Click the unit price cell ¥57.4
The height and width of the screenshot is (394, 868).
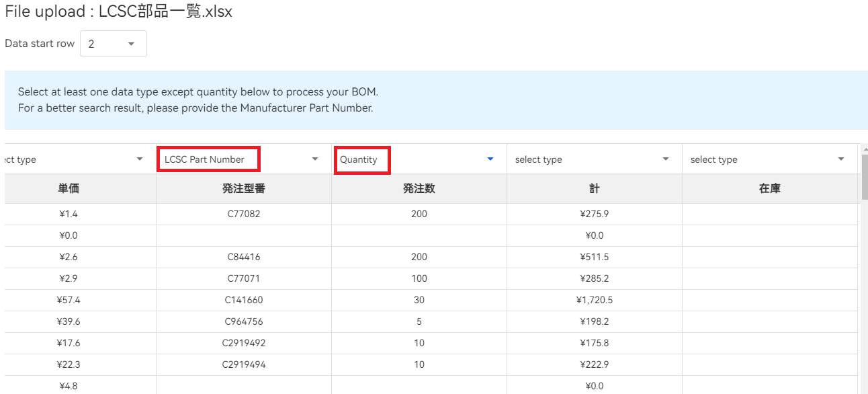click(69, 301)
